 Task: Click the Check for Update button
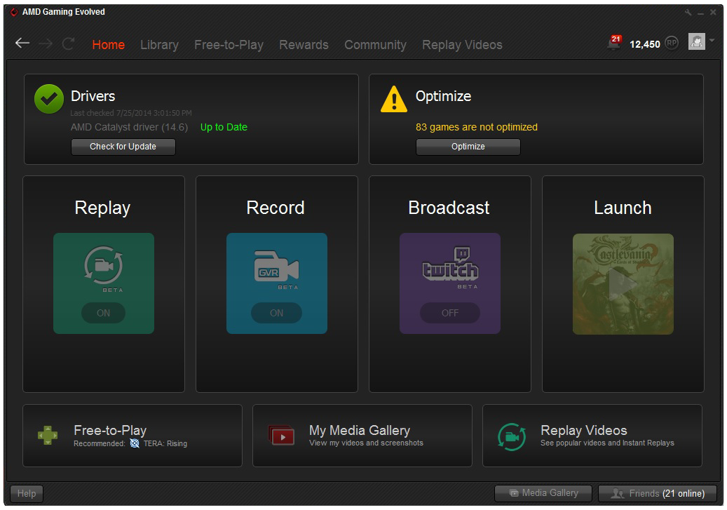click(123, 147)
